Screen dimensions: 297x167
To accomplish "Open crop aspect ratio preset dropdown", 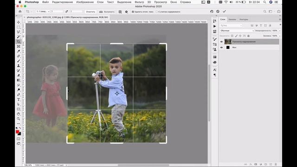I will pyautogui.click(x=43, y=12).
